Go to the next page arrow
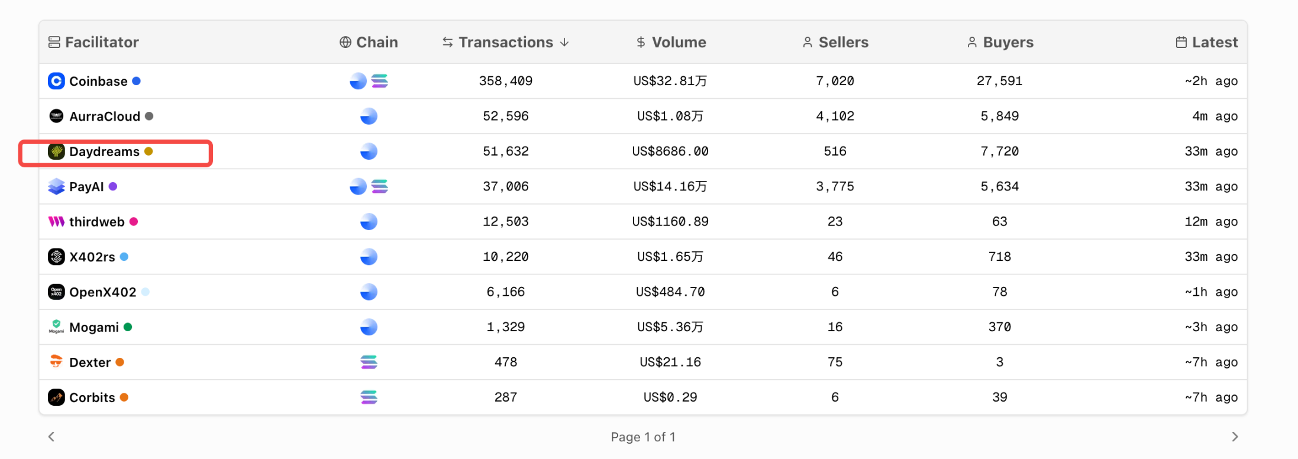Viewport: 1298px width, 459px height. pos(1235,437)
